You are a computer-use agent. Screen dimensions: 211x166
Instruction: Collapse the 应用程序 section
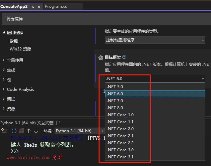pyautogui.click(x=4, y=32)
